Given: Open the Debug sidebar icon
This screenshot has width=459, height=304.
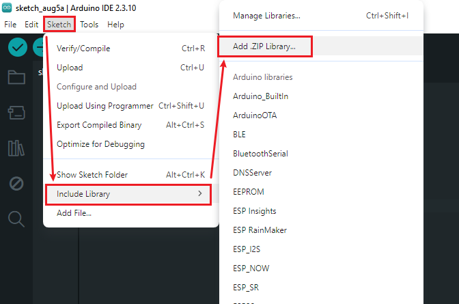Looking at the screenshot, I should click(x=16, y=184).
